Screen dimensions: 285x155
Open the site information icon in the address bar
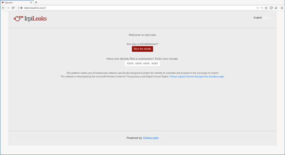coord(19,8)
